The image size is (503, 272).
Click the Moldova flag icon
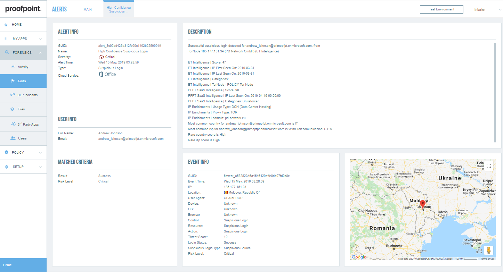click(x=226, y=193)
